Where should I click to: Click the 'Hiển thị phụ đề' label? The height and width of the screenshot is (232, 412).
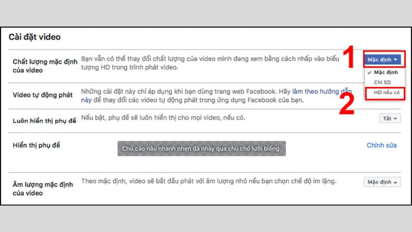pyautogui.click(x=36, y=145)
